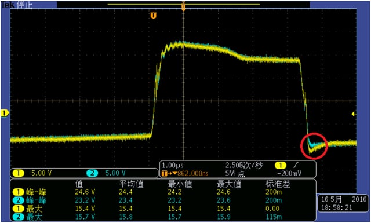Click the cyan 最大 measurement label
371x223 pixels.
(x=34, y=217)
